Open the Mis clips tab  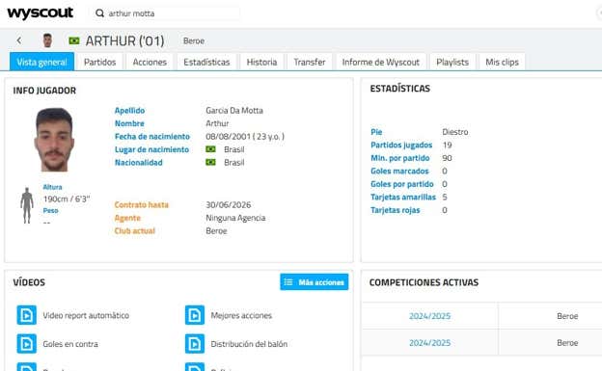503,62
